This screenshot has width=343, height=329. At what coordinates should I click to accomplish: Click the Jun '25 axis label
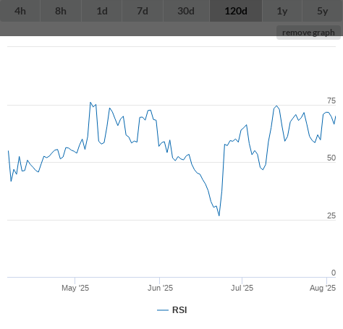point(160,288)
